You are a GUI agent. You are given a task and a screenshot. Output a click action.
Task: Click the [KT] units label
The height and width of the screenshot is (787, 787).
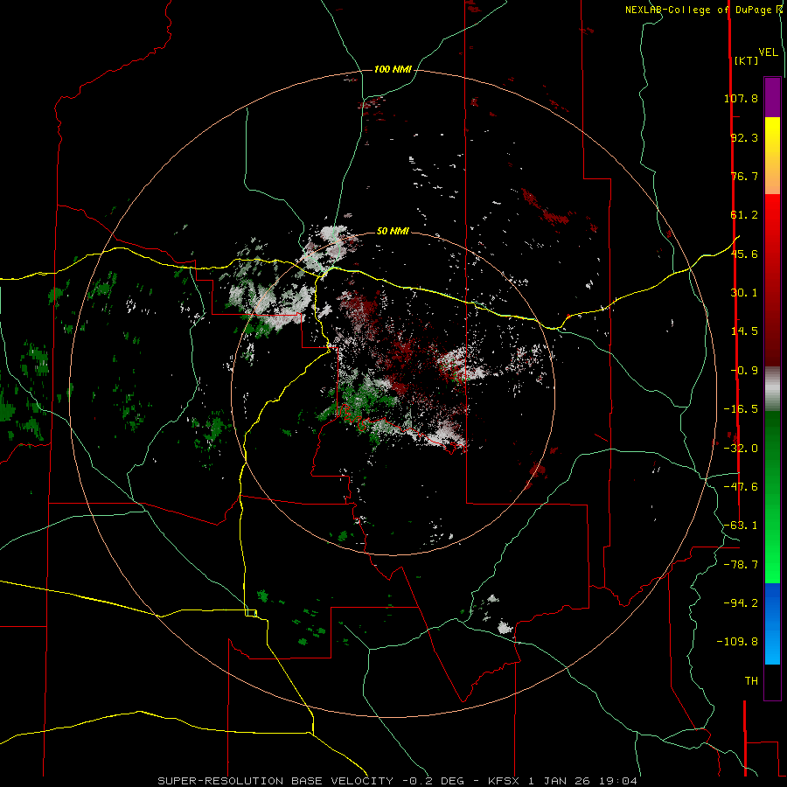tap(746, 60)
